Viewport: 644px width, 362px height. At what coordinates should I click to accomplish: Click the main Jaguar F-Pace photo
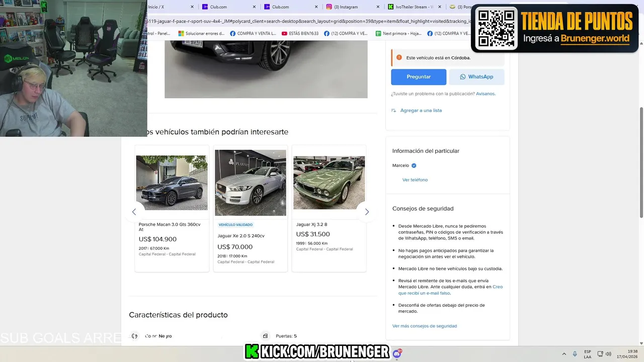point(266,69)
